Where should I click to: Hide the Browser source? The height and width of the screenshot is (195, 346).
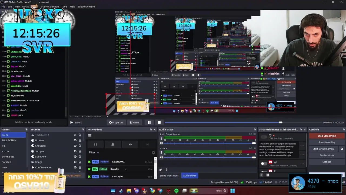click(75, 140)
